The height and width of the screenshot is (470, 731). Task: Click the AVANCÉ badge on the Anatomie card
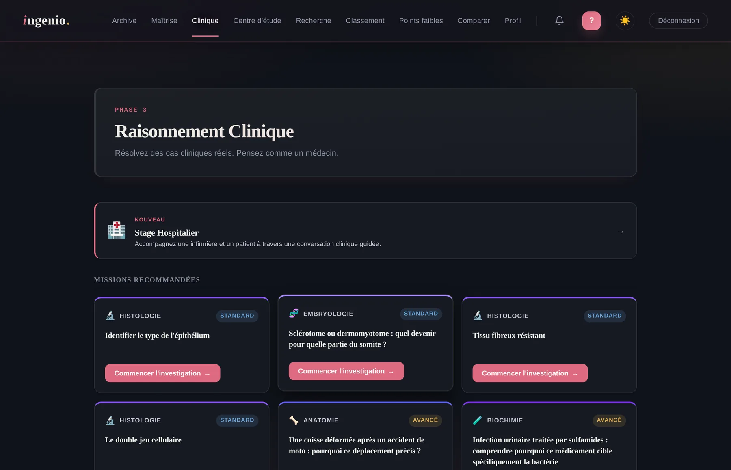[425, 420]
